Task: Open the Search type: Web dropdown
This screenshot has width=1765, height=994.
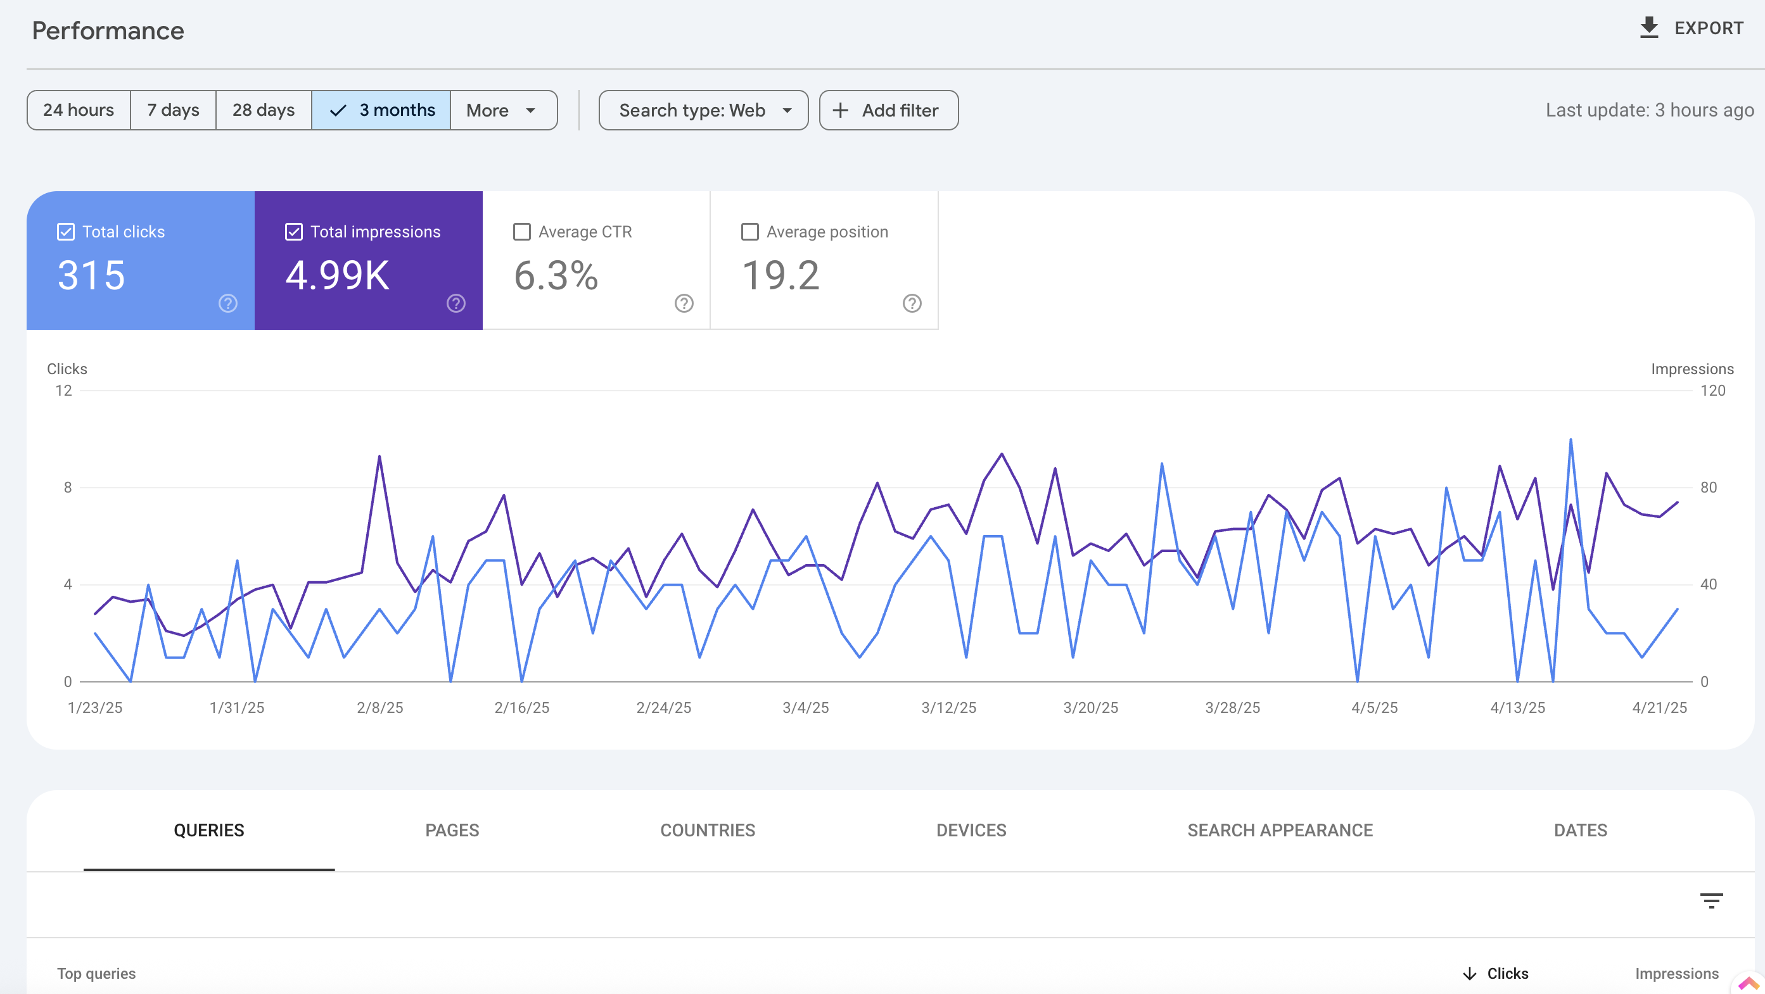Action: coord(703,110)
